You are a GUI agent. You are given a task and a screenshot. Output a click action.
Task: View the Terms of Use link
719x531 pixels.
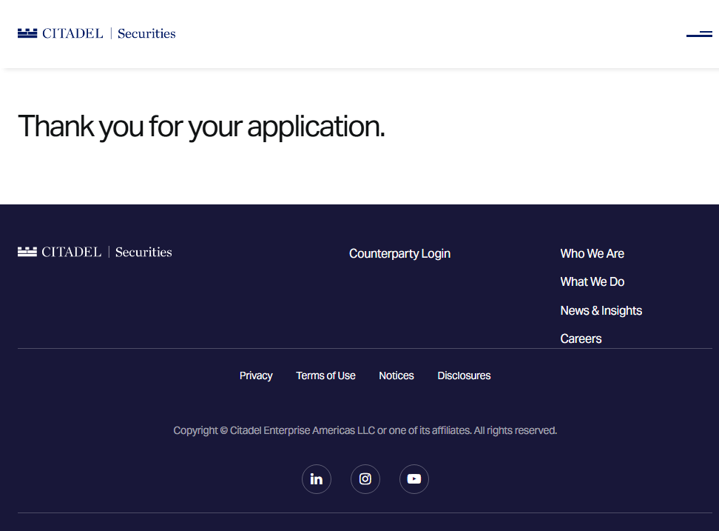click(325, 375)
